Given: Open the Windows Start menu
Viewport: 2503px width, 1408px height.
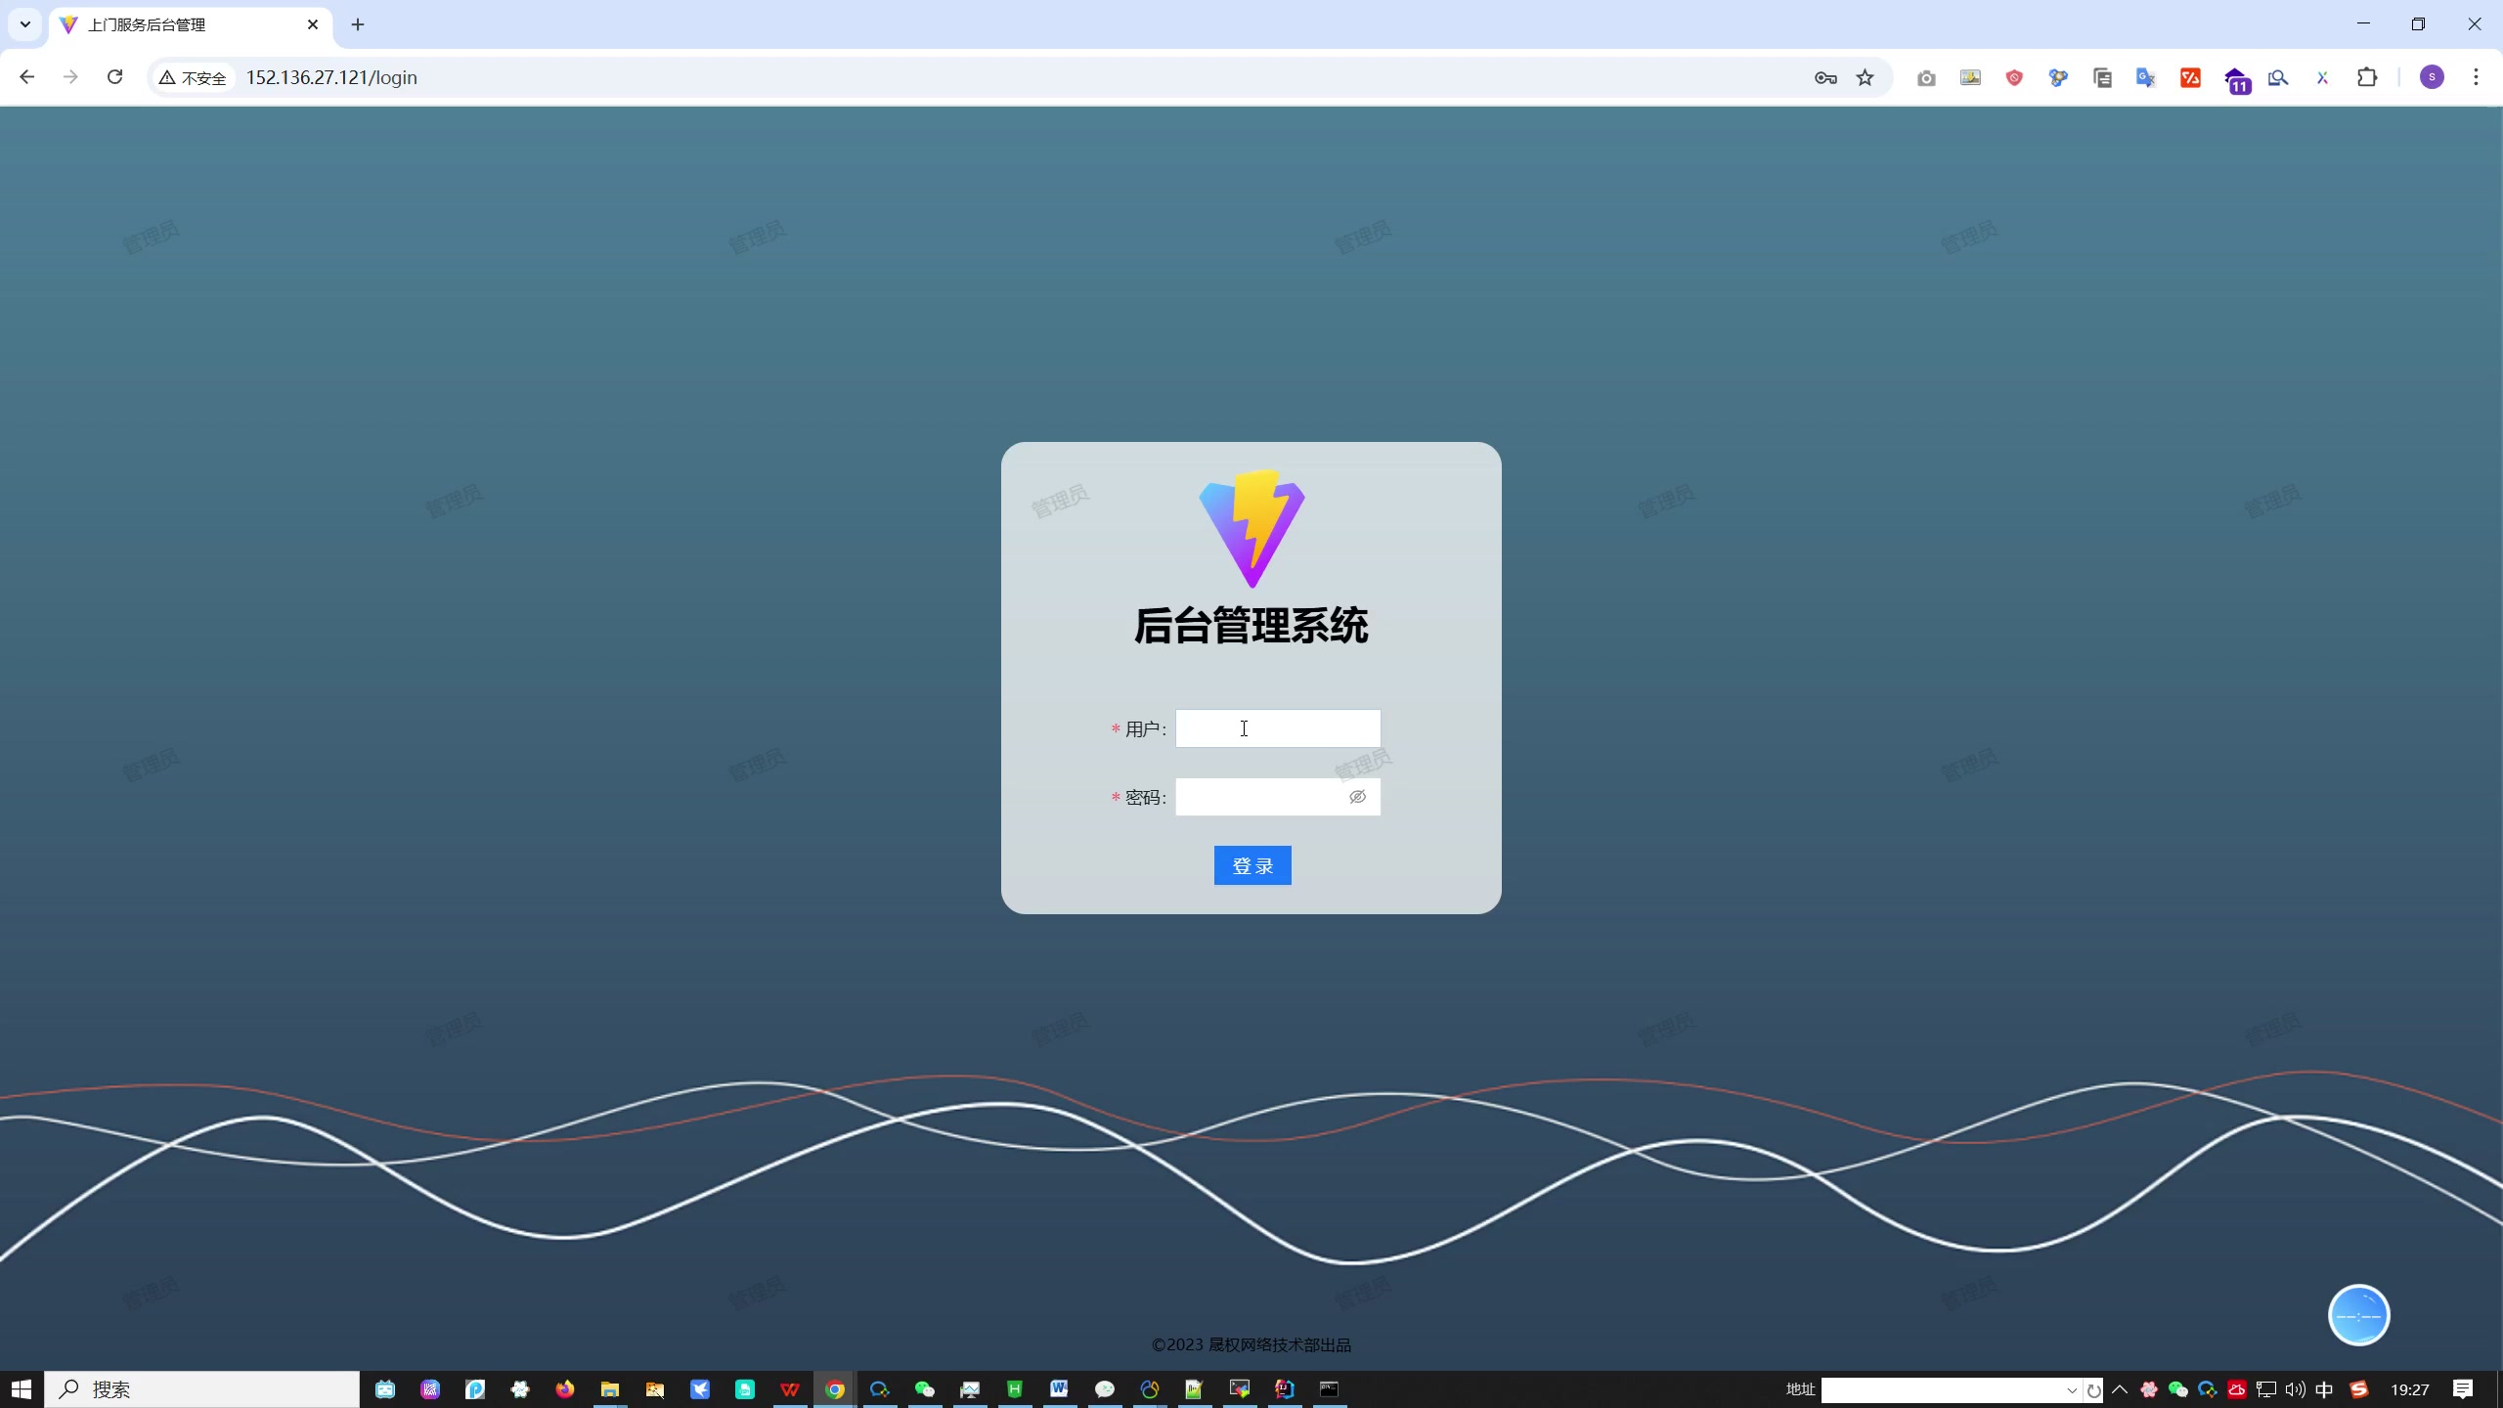Looking at the screenshot, I should click(x=22, y=1389).
